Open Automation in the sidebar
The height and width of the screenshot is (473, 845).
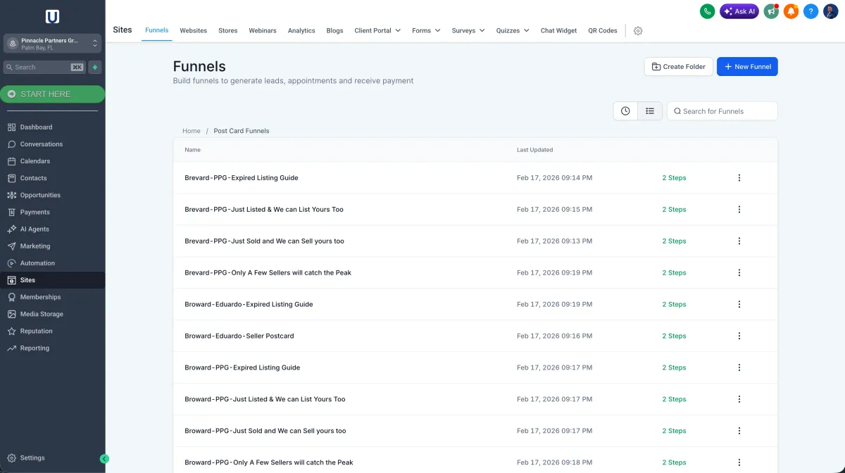[37, 263]
